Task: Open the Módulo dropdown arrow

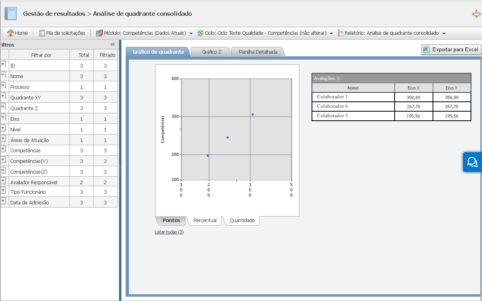Action: tap(191, 34)
